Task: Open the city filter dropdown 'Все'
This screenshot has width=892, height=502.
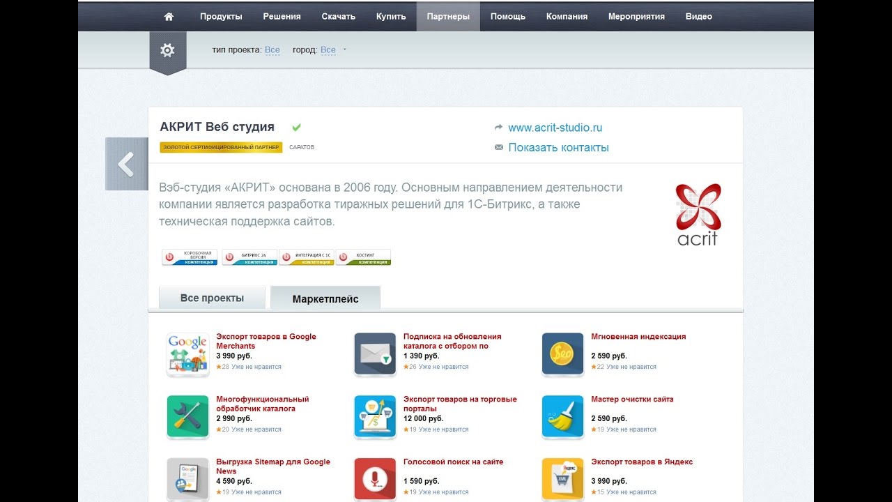Action: pyautogui.click(x=328, y=50)
